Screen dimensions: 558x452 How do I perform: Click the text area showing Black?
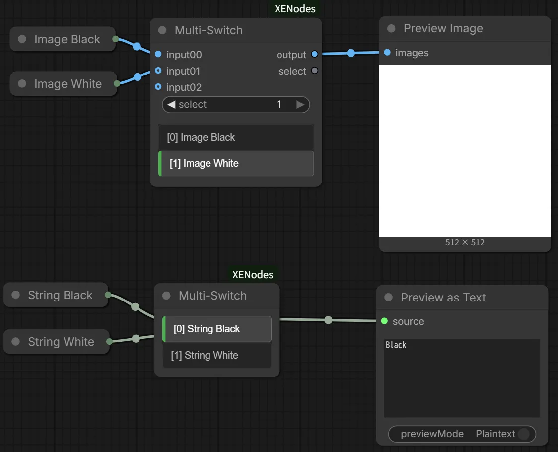pyautogui.click(x=462, y=378)
